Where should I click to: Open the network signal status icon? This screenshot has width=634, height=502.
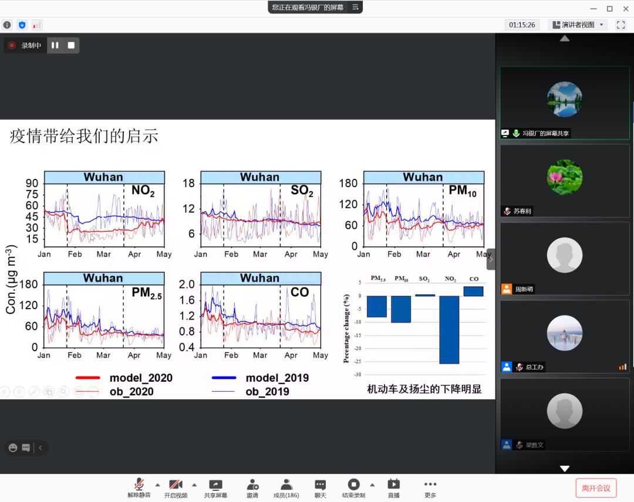click(x=37, y=25)
